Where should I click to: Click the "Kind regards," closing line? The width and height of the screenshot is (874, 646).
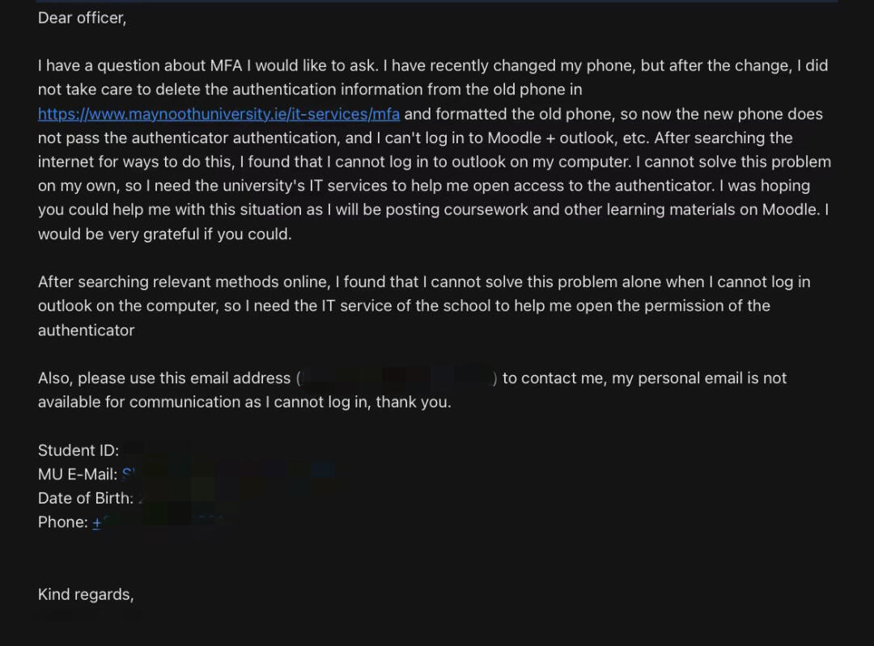click(86, 594)
